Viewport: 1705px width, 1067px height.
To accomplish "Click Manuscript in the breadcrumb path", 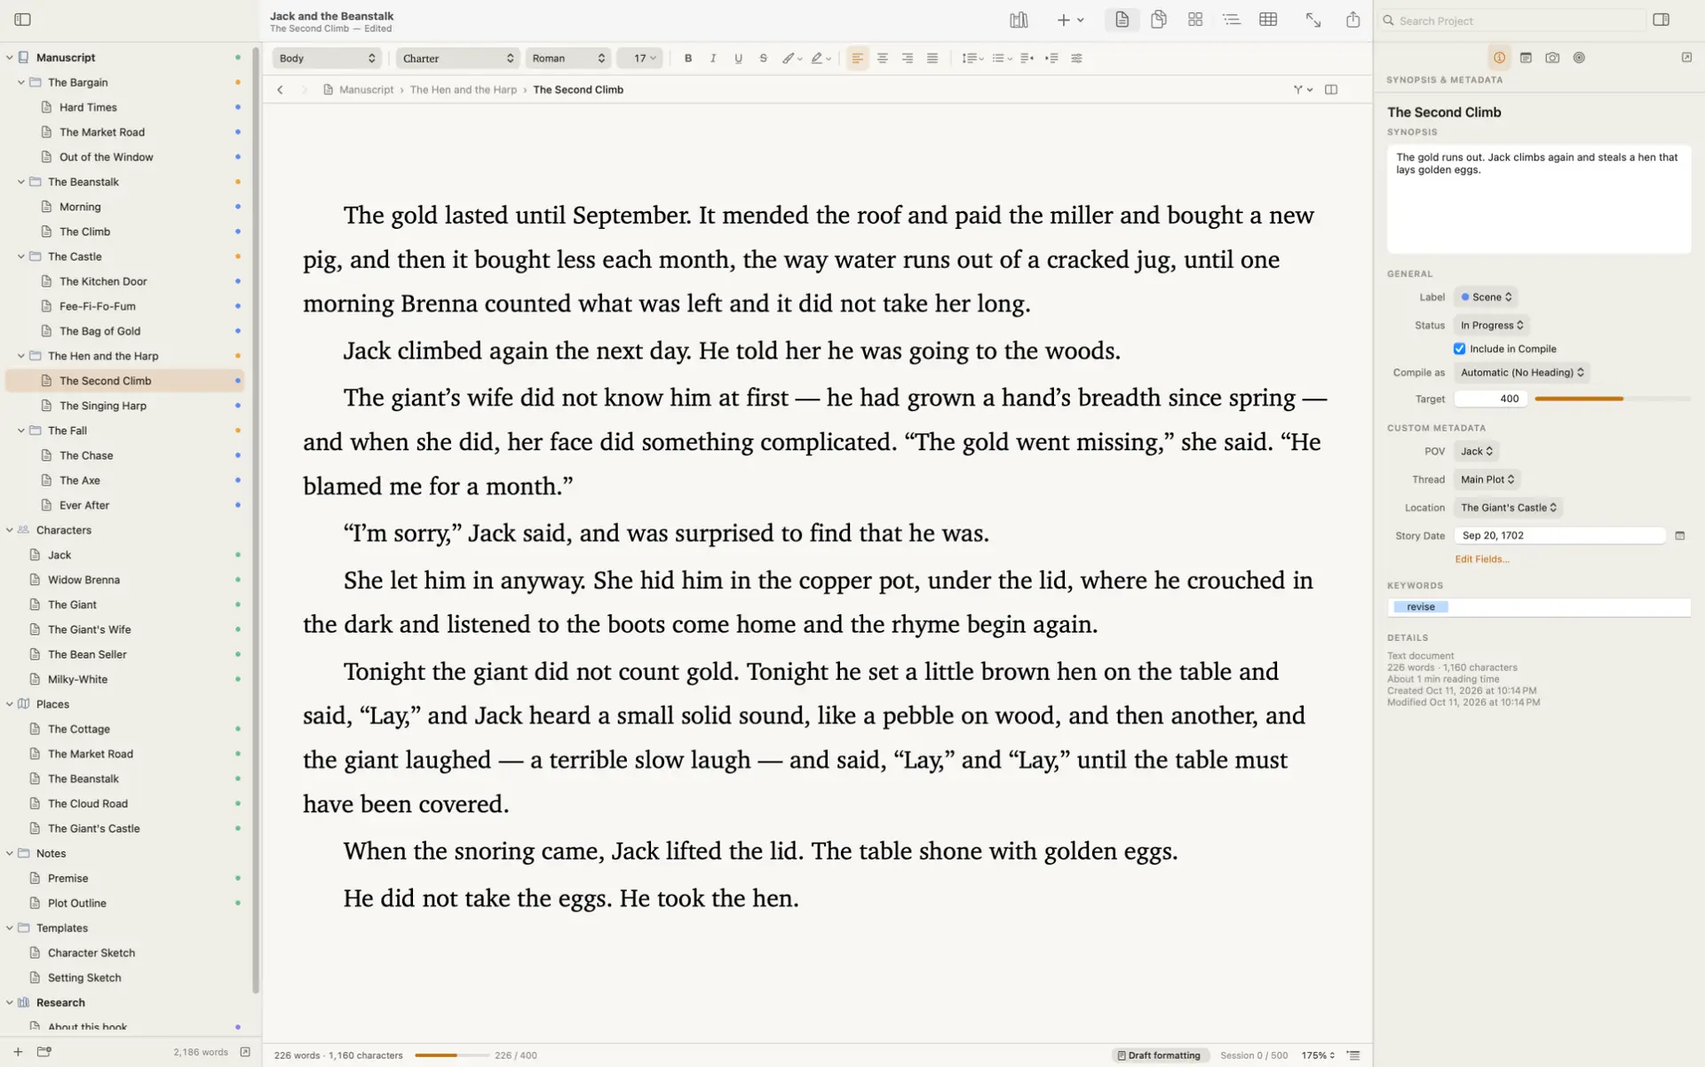I will (x=367, y=90).
